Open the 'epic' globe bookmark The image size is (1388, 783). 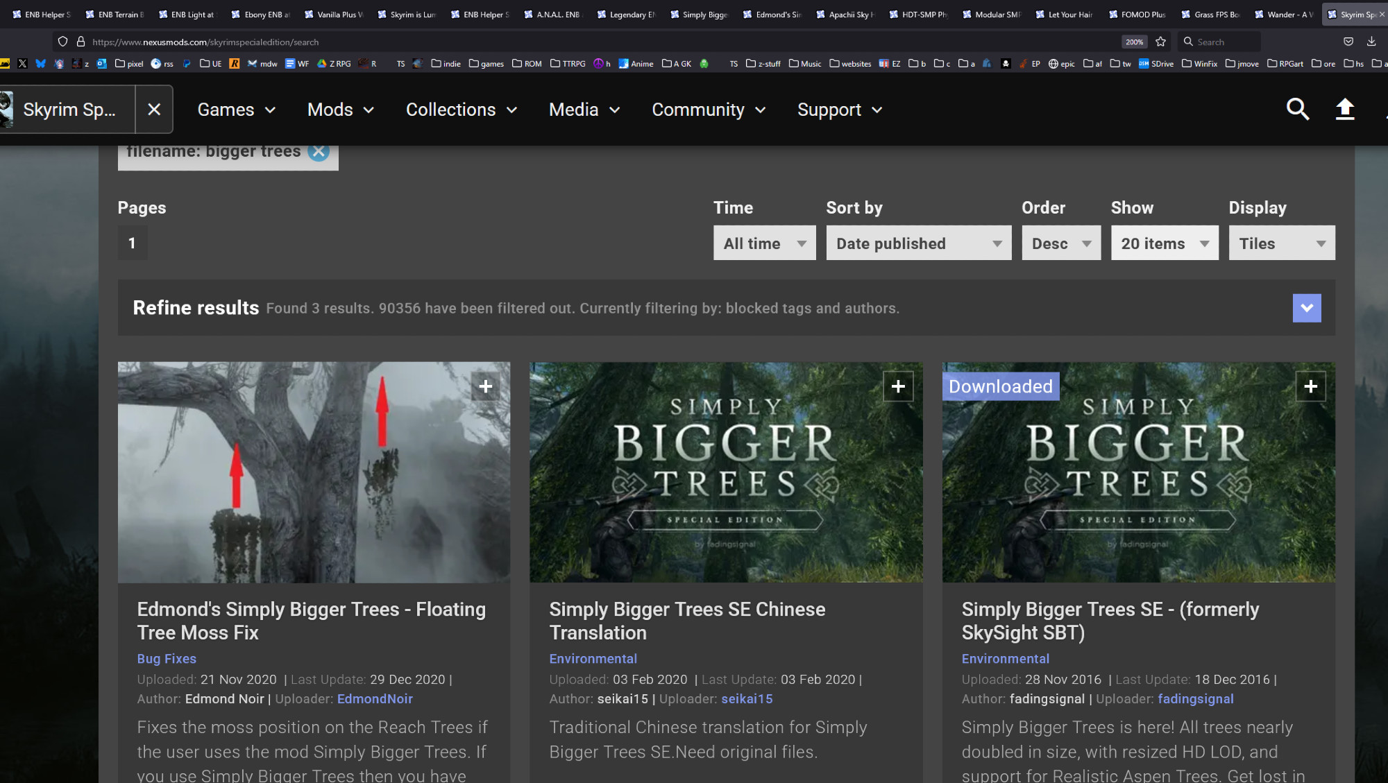tap(1062, 64)
